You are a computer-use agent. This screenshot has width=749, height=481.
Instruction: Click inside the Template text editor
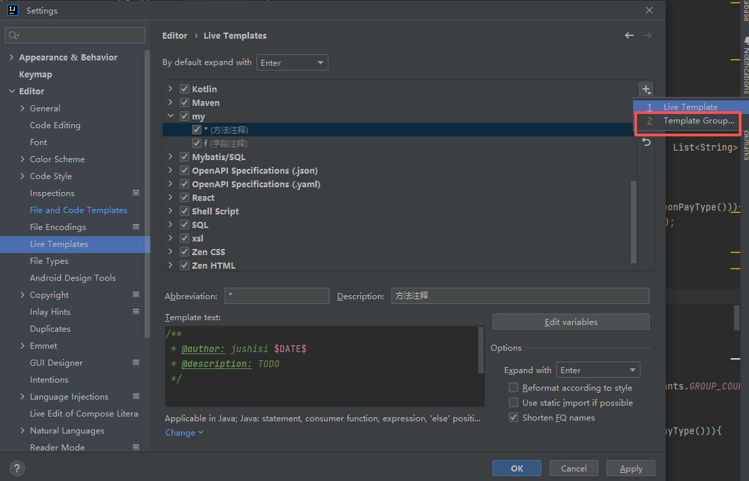tap(321, 366)
